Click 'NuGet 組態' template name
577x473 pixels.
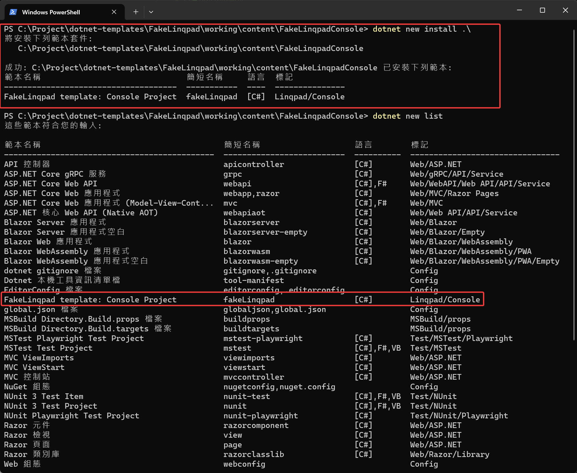[x=27, y=387]
